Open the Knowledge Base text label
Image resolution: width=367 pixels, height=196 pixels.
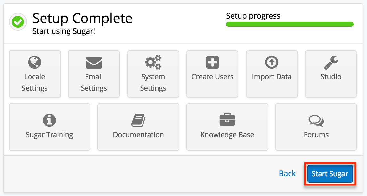point(227,135)
